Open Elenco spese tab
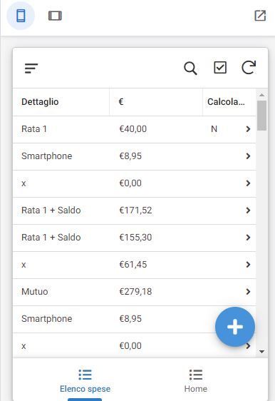This screenshot has height=401, width=275. [x=85, y=381]
